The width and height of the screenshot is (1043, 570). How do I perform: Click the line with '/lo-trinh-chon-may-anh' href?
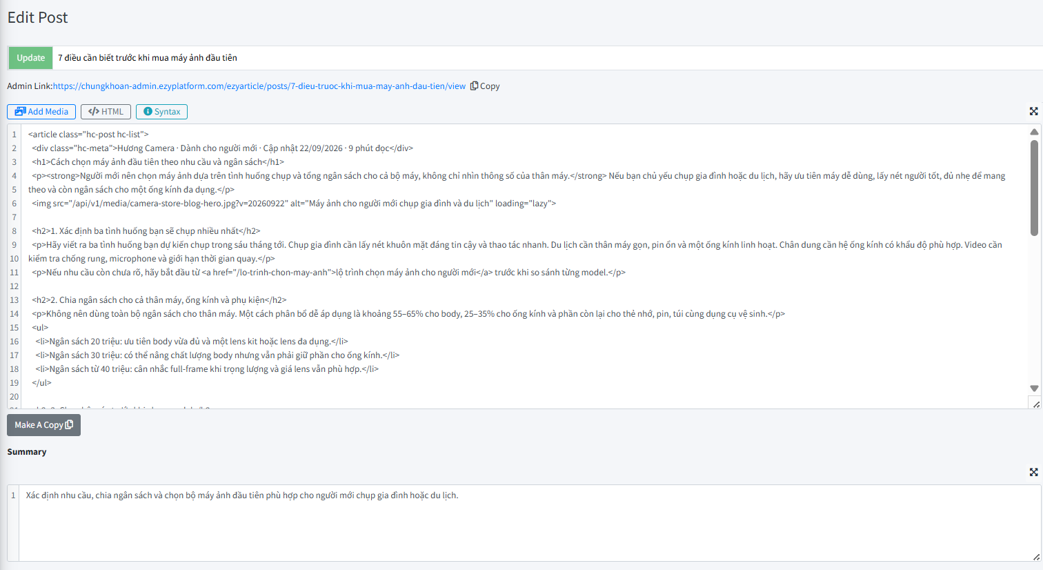328,273
